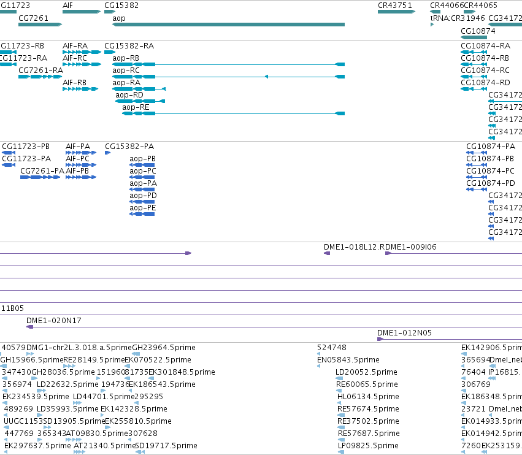Select BAC clone DME1-009I06
The height and width of the screenshot is (455, 522).
click(453, 253)
